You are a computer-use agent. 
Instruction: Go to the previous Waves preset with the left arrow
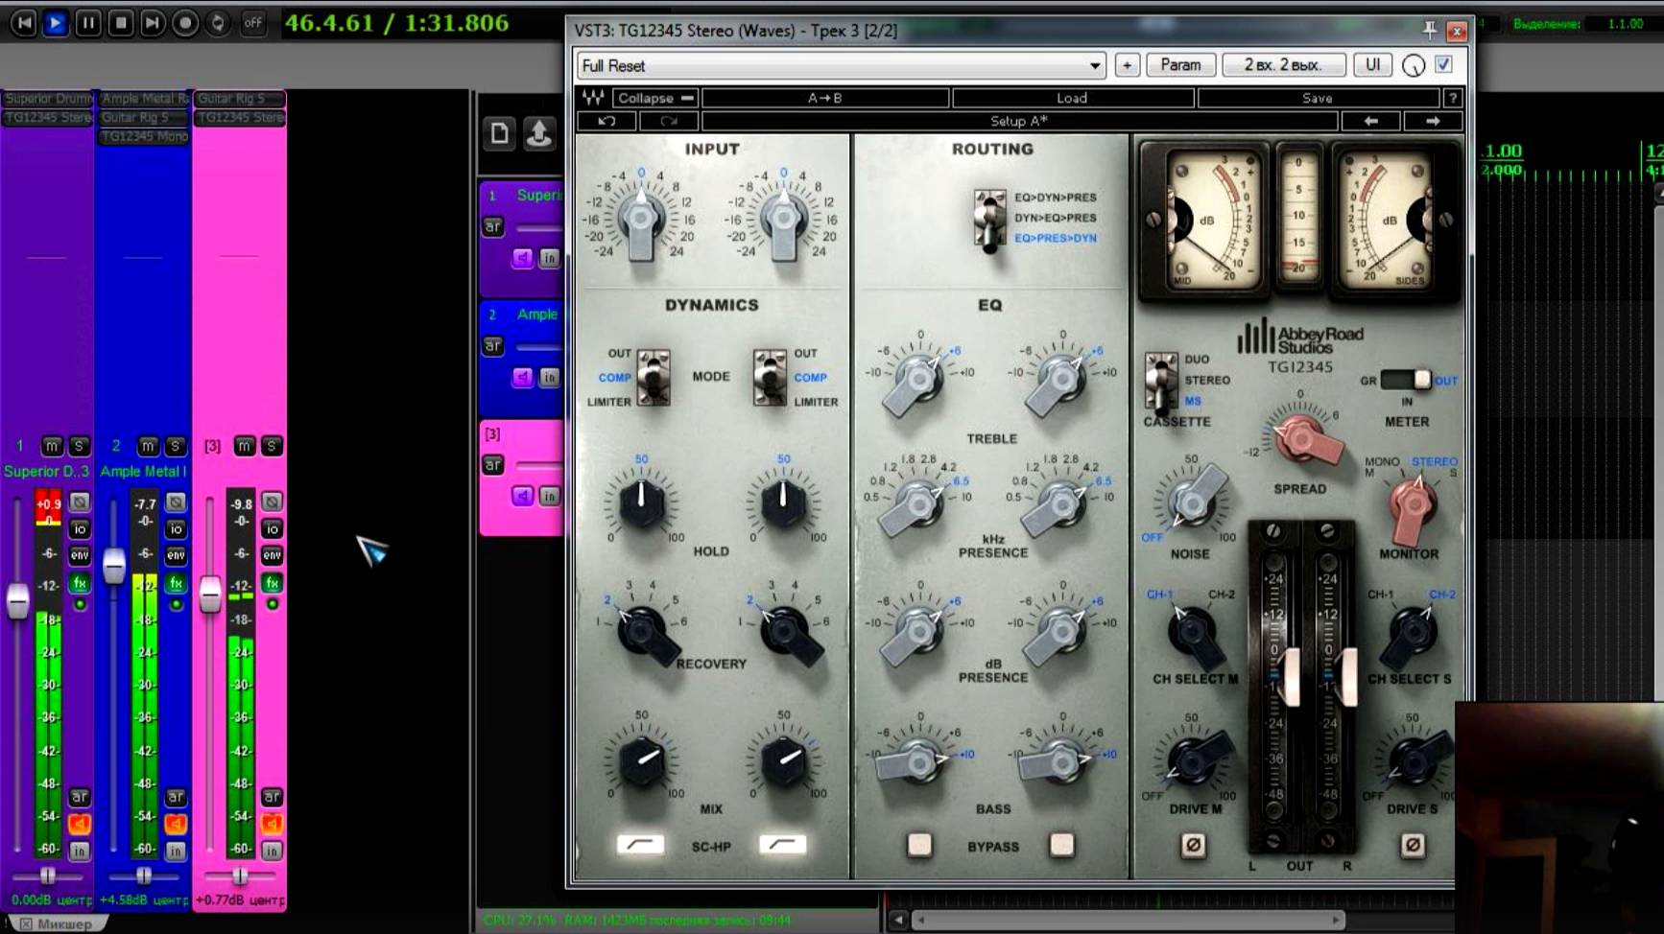[x=1370, y=121]
